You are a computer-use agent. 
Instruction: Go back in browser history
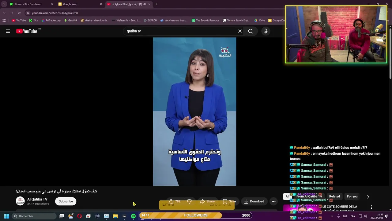(4, 13)
